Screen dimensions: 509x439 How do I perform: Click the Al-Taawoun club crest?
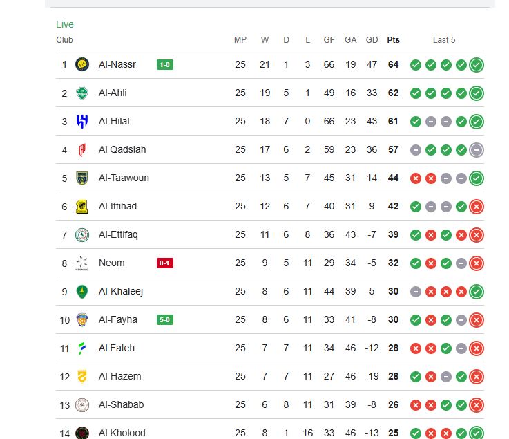tap(82, 178)
